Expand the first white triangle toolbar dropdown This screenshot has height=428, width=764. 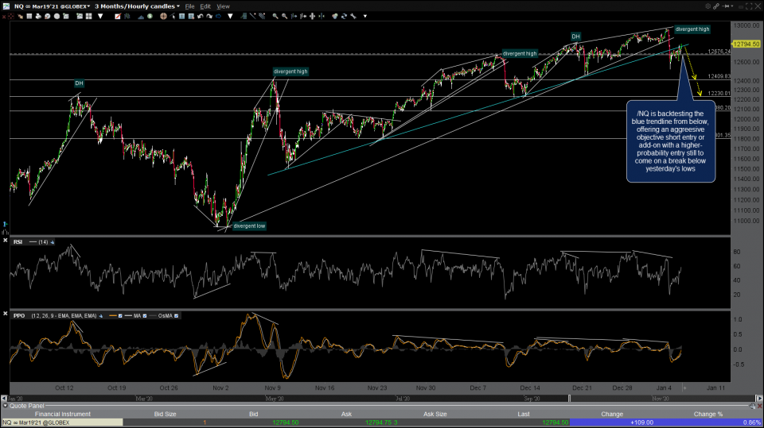click(x=100, y=16)
